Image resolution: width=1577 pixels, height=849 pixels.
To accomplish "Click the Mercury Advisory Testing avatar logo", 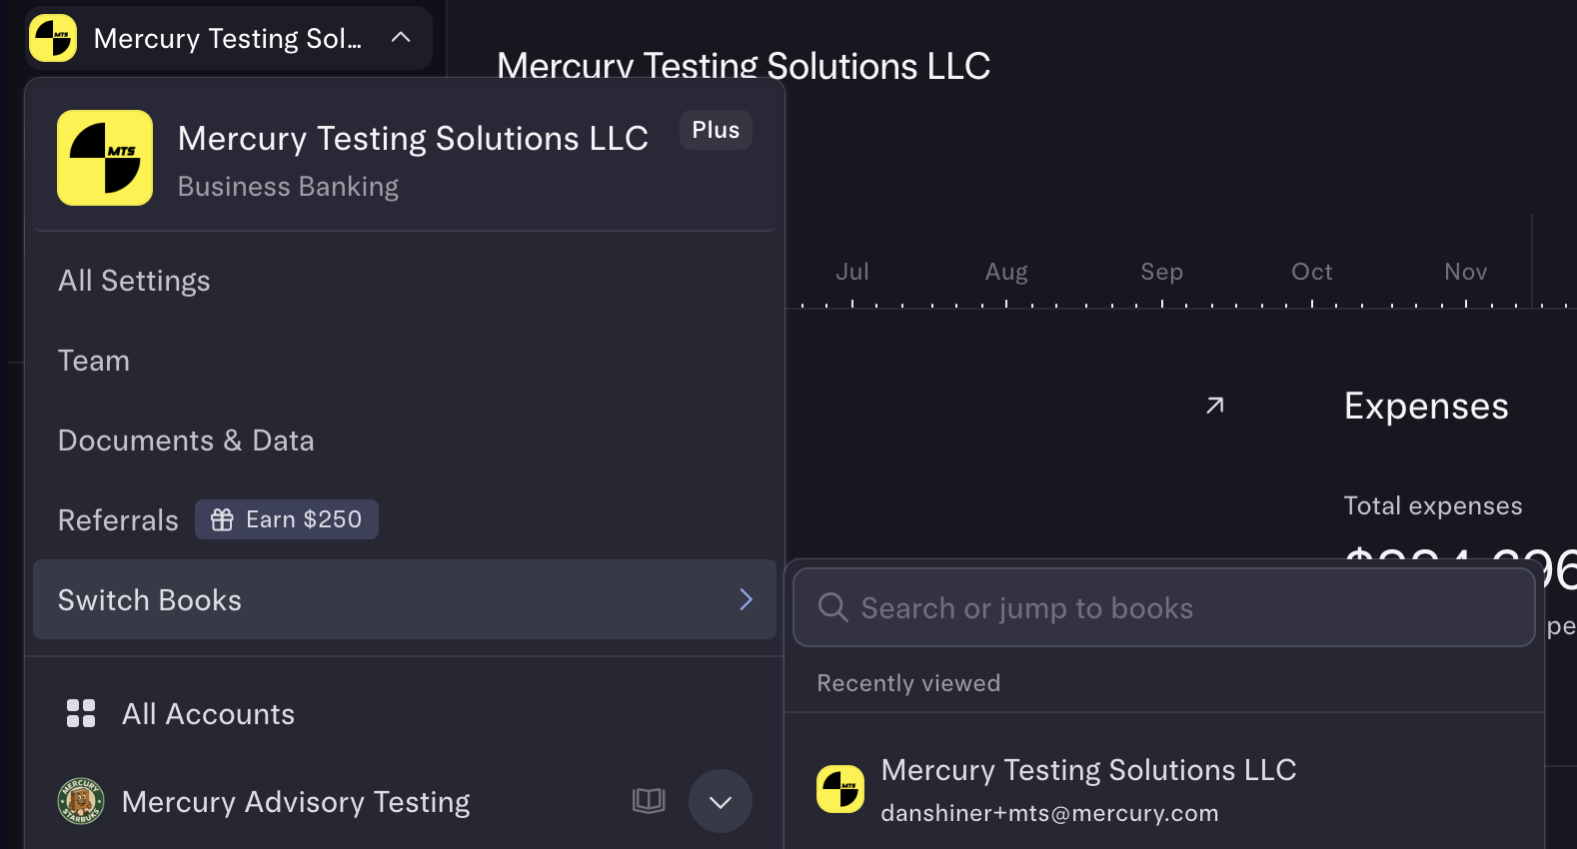I will coord(81,801).
